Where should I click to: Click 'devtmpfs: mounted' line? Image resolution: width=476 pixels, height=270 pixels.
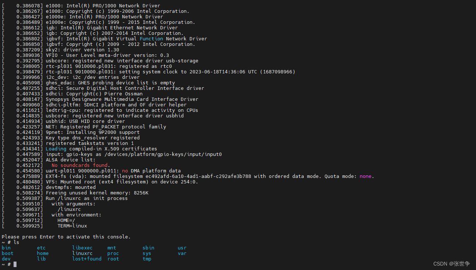tap(71, 187)
